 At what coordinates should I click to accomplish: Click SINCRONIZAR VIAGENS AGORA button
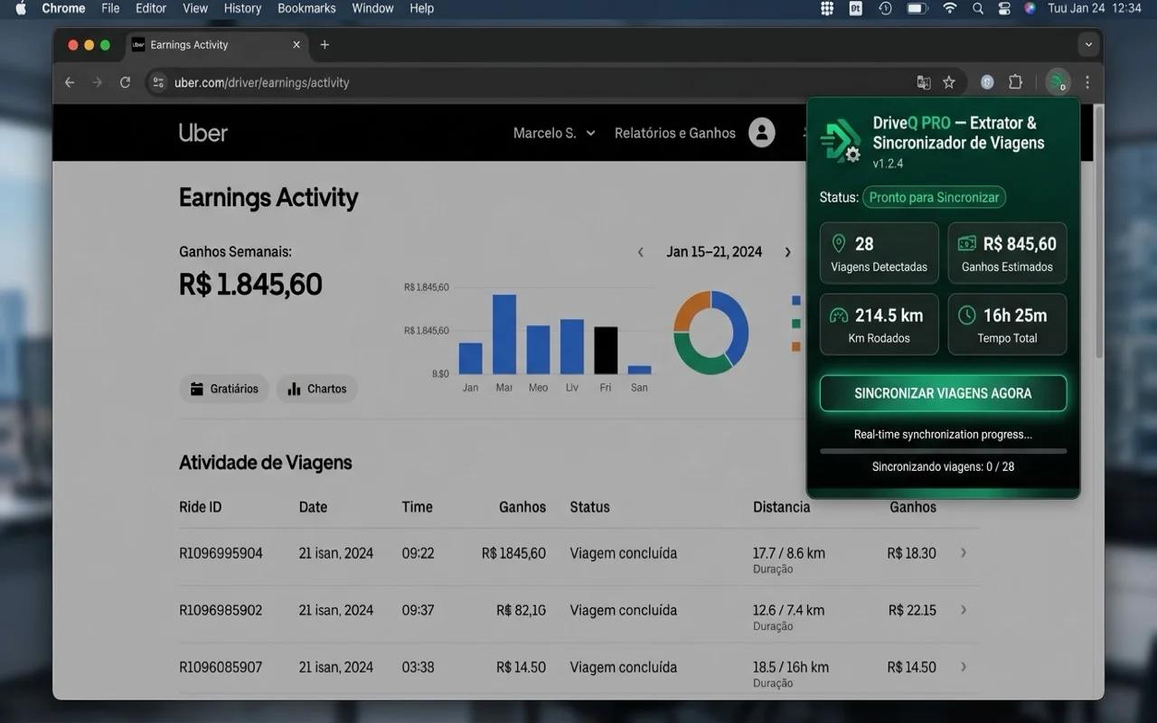tap(943, 393)
